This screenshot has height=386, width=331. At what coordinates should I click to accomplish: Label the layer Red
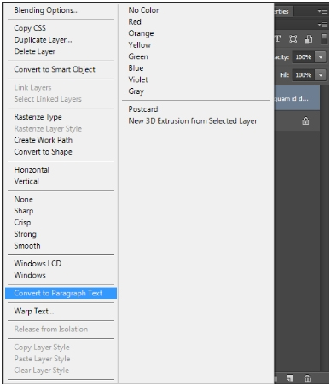point(135,22)
